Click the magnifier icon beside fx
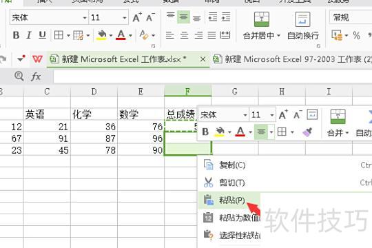372x248 pixels. pos(19,76)
